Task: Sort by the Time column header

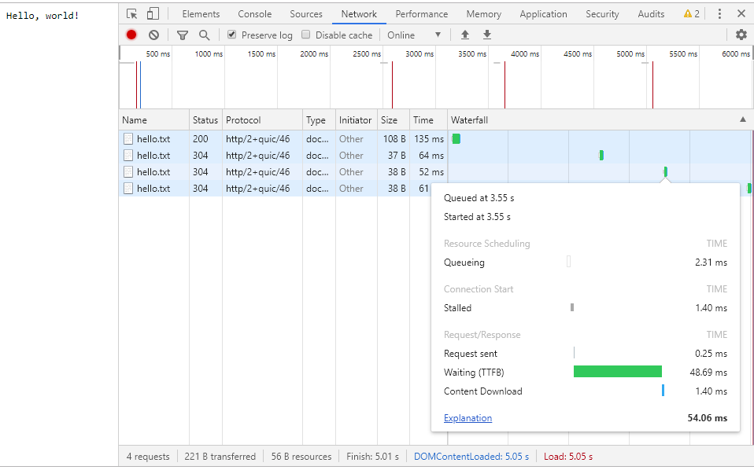Action: tap(428, 120)
